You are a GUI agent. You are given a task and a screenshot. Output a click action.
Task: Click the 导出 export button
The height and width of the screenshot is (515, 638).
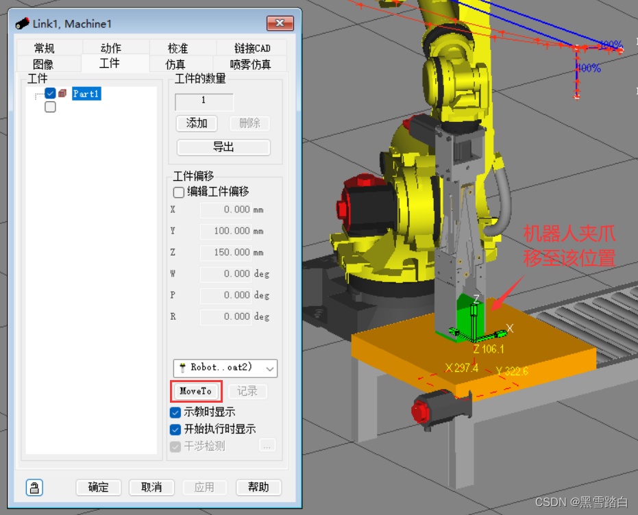click(224, 147)
